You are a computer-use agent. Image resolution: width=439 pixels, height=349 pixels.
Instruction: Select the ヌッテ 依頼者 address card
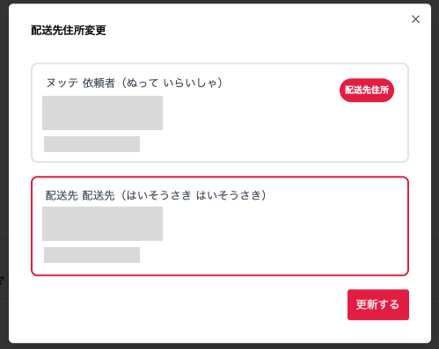220,113
